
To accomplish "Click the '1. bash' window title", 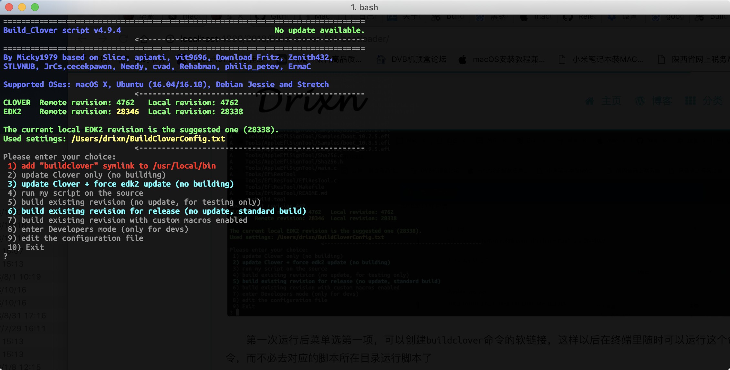I will pos(364,7).
